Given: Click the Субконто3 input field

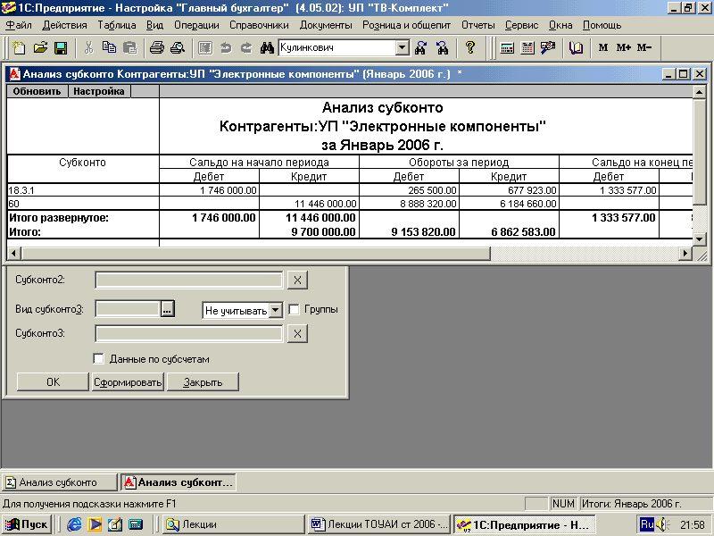Looking at the screenshot, I should [189, 333].
